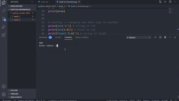Run the Python file with play icon
This screenshot has height=101, width=179.
(x=165, y=2)
